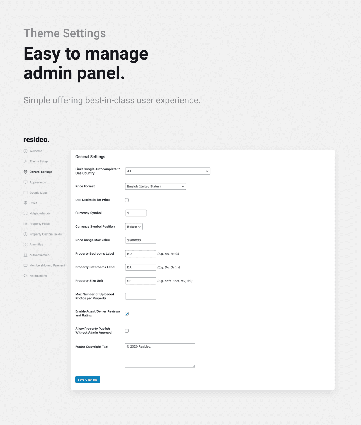
Task: Click the Authentication user icon
Action: [25, 255]
